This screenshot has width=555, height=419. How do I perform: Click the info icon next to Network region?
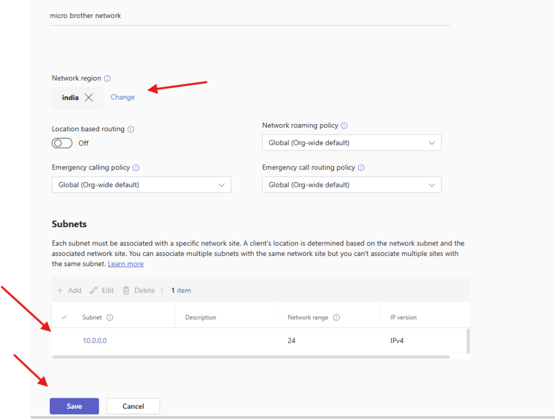pyautogui.click(x=107, y=79)
